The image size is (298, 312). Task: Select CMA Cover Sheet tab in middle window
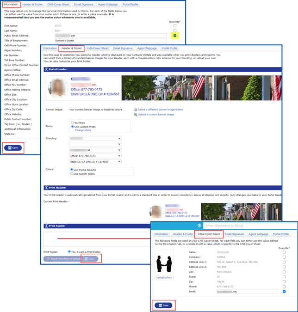(98, 49)
